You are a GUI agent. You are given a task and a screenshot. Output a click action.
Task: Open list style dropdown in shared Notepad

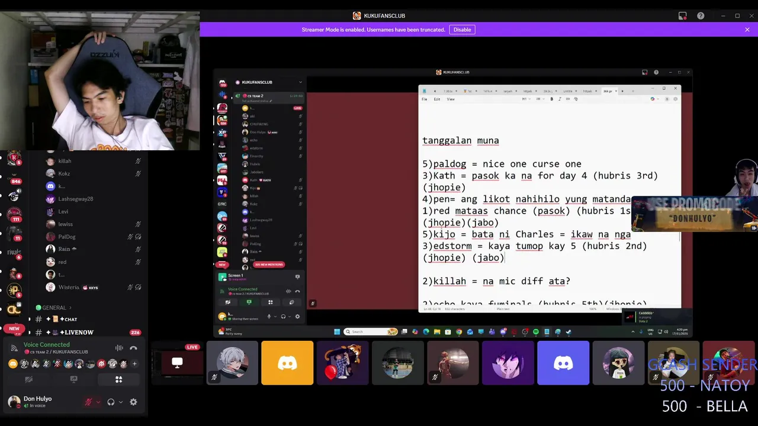pyautogui.click(x=539, y=99)
